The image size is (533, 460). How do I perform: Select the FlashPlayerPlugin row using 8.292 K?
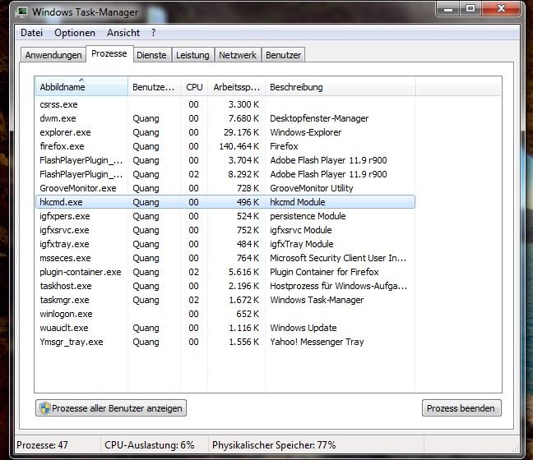point(225,174)
